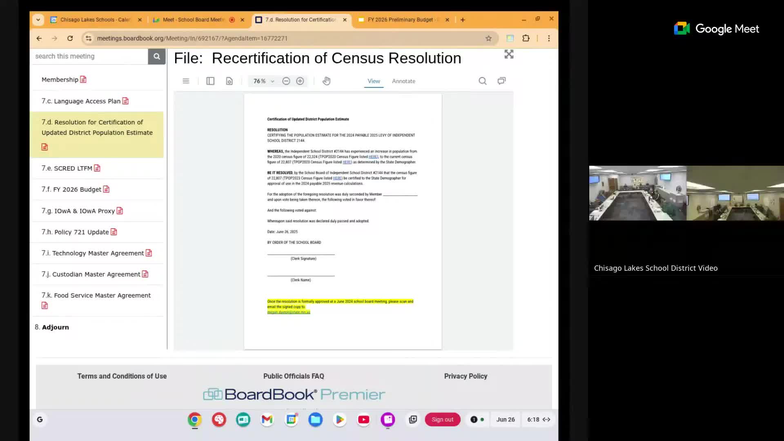This screenshot has width=784, height=441.
Task: Click the search magnifier button beside meeting search
Action: pos(156,56)
